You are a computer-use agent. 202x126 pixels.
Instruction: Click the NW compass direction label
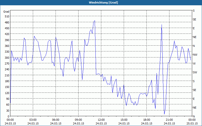[x=195, y=55]
